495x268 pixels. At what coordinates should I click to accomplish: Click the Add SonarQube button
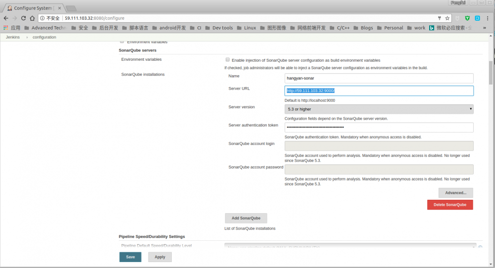(246, 218)
